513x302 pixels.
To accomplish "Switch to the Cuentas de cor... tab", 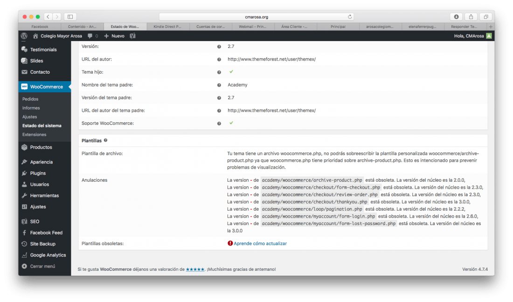I will click(x=210, y=27).
